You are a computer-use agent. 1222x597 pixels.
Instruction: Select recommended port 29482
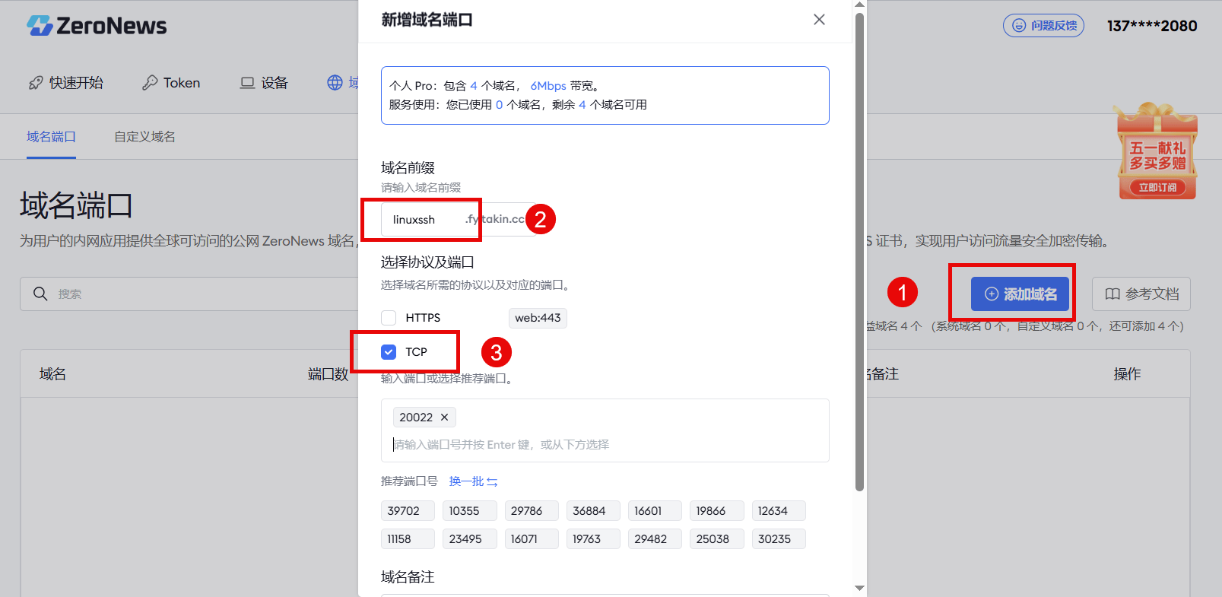655,539
